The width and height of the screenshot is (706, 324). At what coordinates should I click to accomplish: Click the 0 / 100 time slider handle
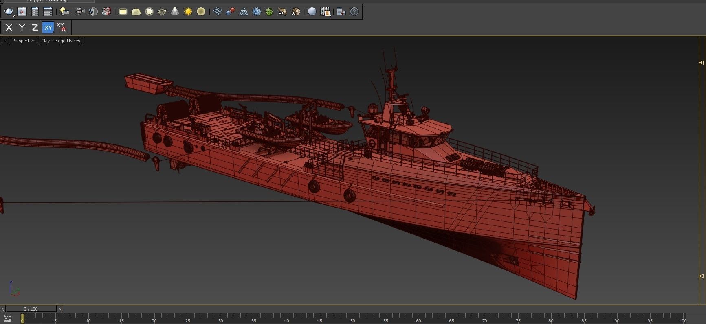pyautogui.click(x=31, y=309)
